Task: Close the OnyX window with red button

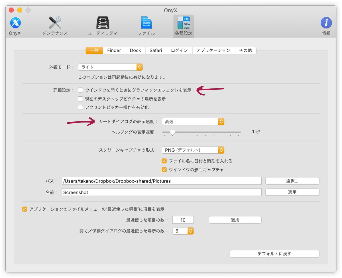Action: click(11, 10)
